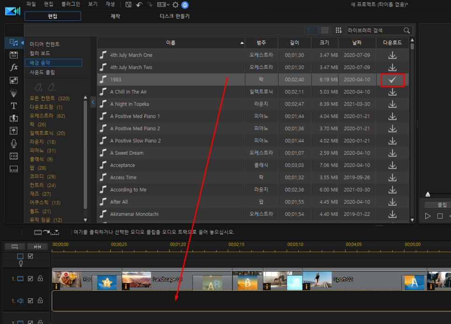Screen dimensions: 451x324
Task: Open the 플러그인 menu
Action: [70, 4]
